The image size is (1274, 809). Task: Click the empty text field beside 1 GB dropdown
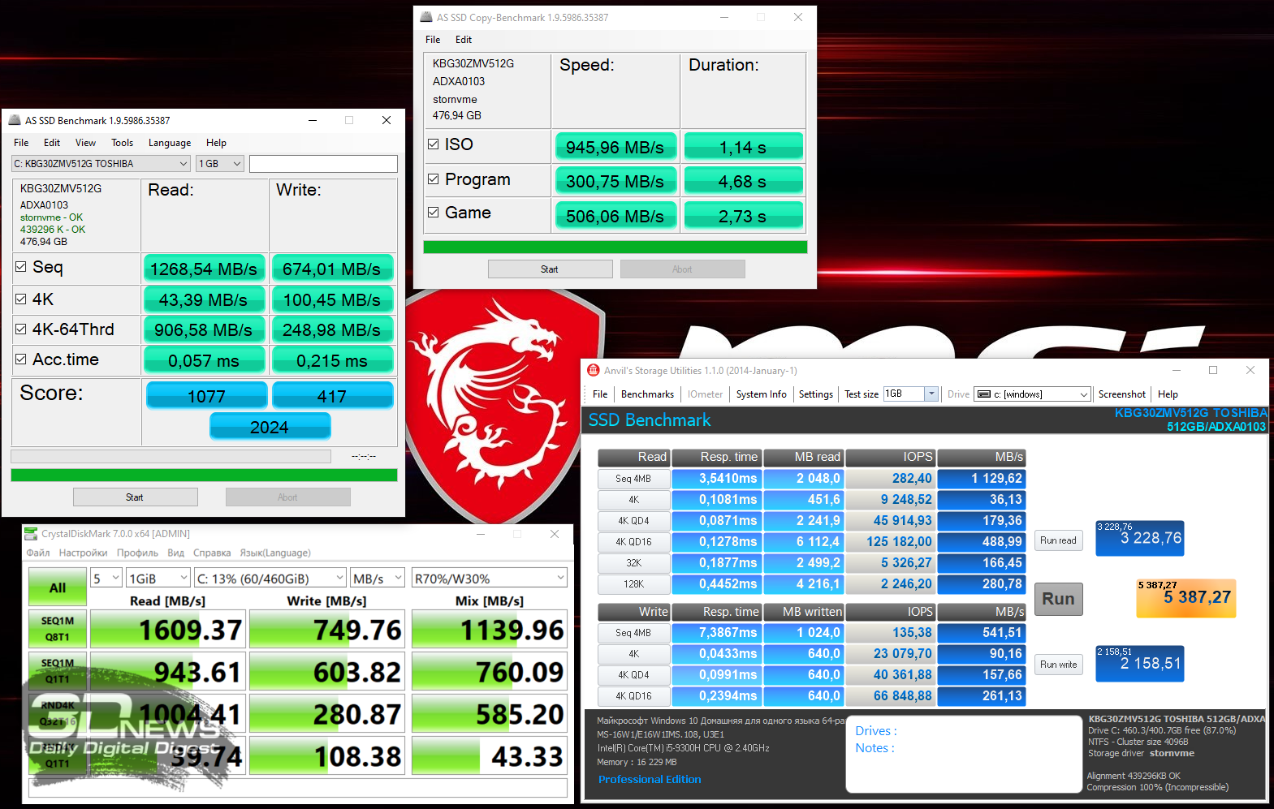(323, 163)
